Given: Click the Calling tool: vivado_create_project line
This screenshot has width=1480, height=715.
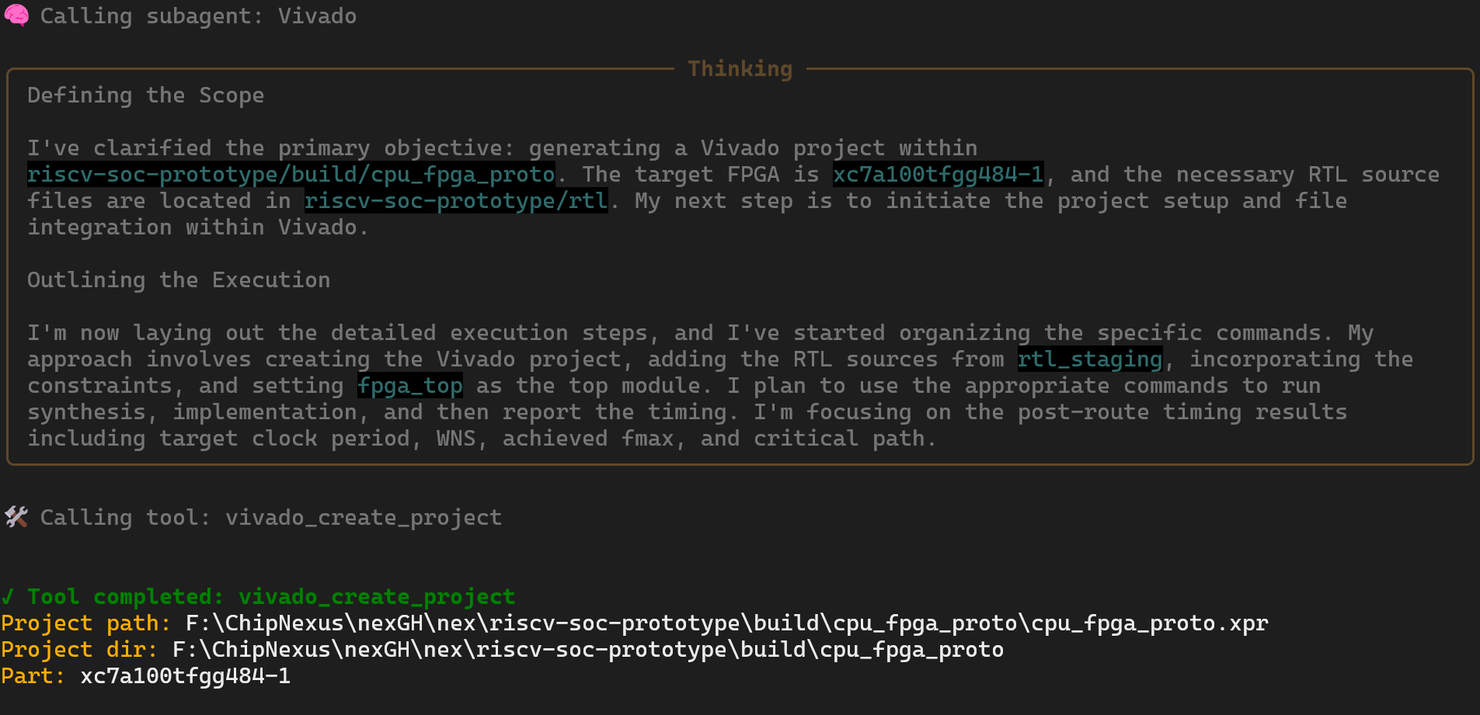Looking at the screenshot, I should tap(271, 517).
